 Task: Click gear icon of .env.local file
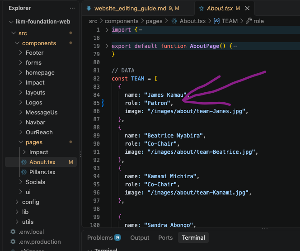tap(13, 232)
